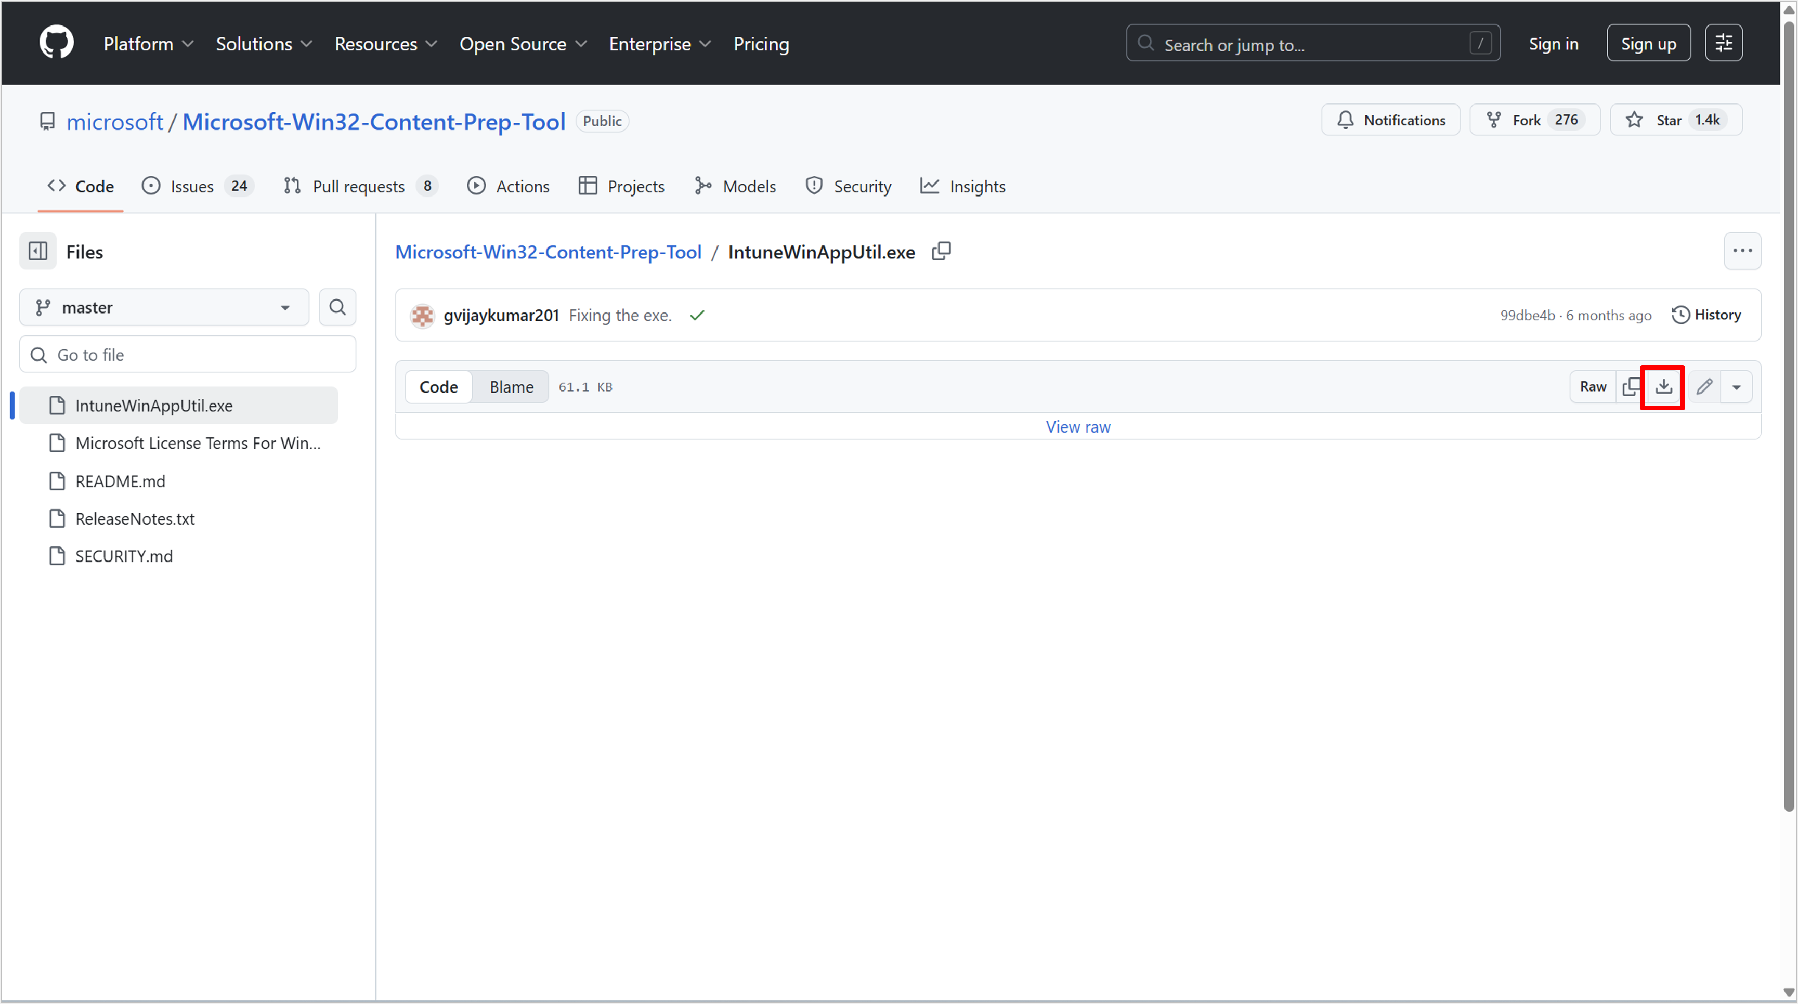The image size is (1798, 1004).
Task: Click the History button
Action: point(1706,315)
